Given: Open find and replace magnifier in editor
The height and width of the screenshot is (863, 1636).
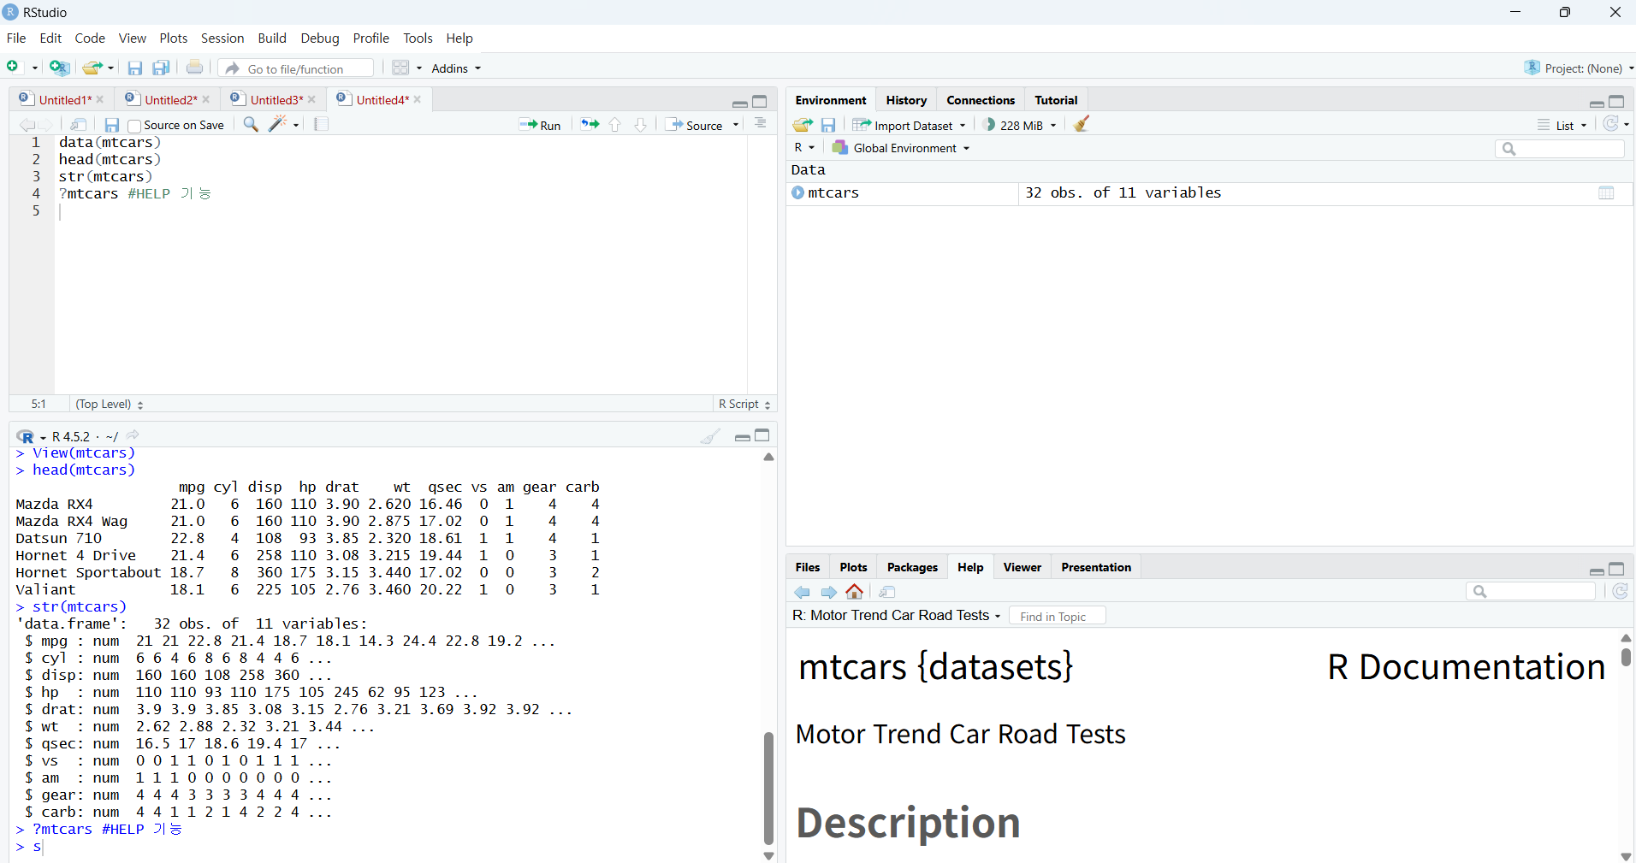Looking at the screenshot, I should (x=251, y=125).
